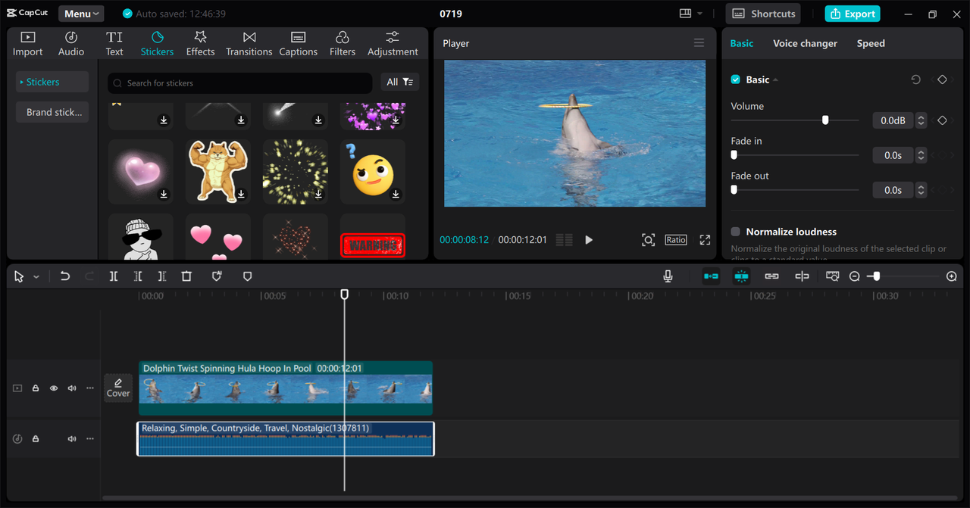Open the Filters tab
970x508 pixels.
click(x=343, y=44)
